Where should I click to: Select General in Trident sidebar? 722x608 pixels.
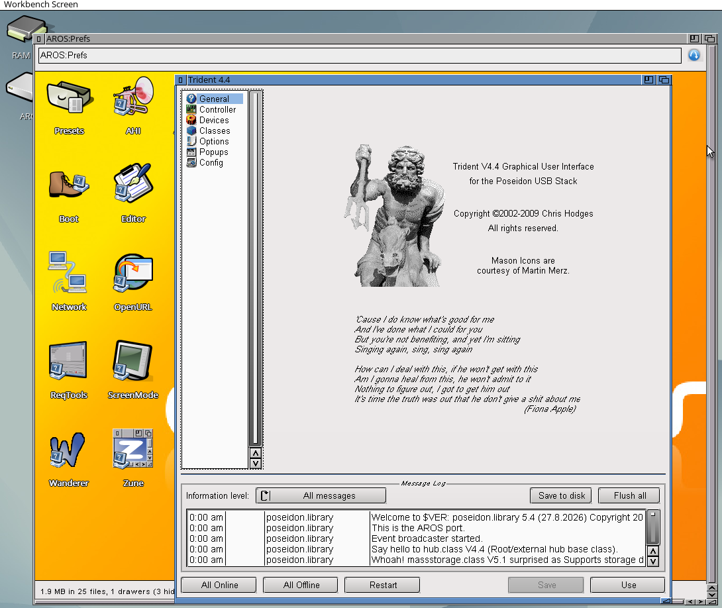tap(214, 99)
